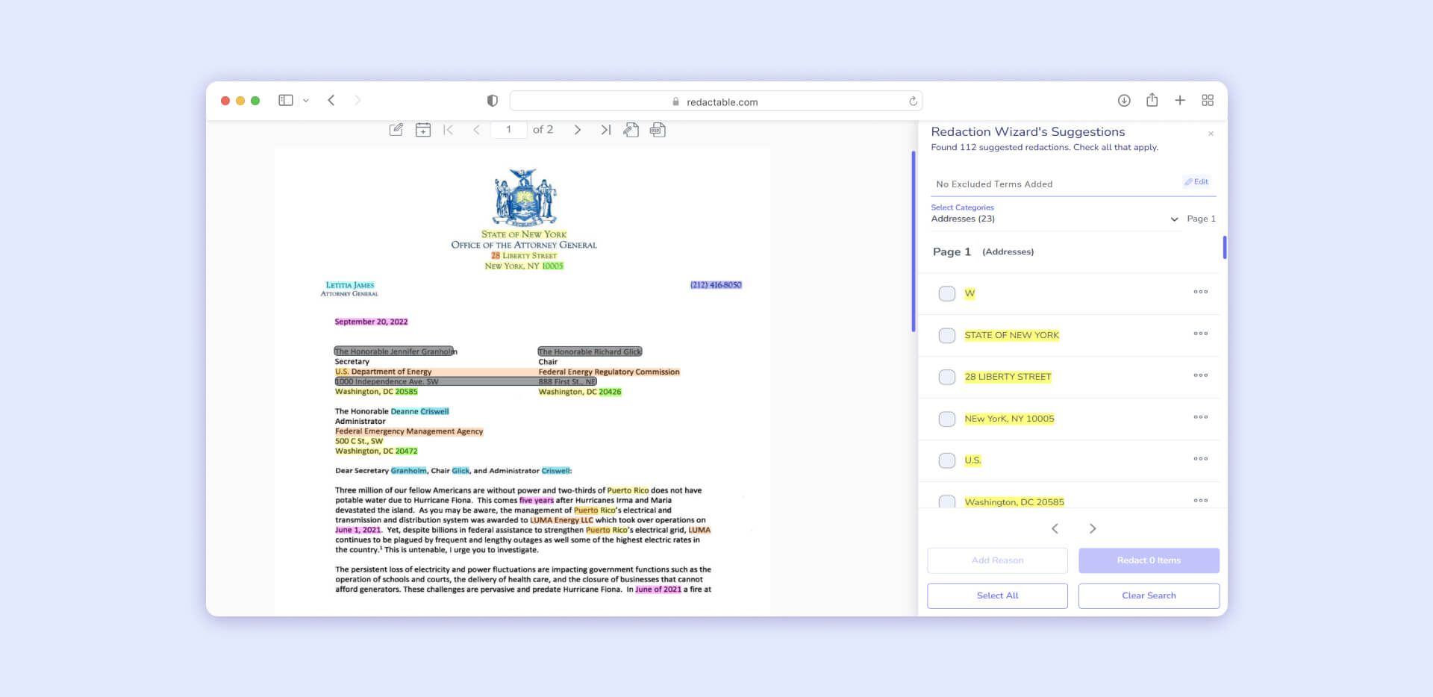
Task: Open the browser downloads icon
Action: tap(1124, 100)
